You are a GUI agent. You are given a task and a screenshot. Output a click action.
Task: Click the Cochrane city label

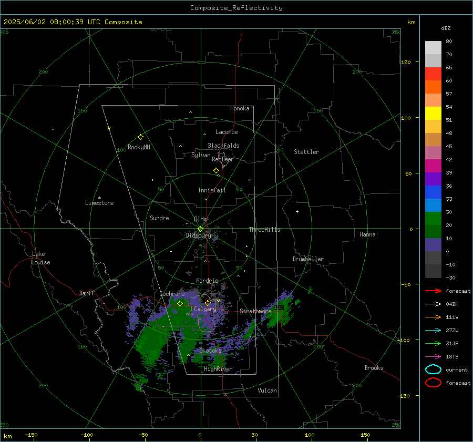tap(172, 294)
